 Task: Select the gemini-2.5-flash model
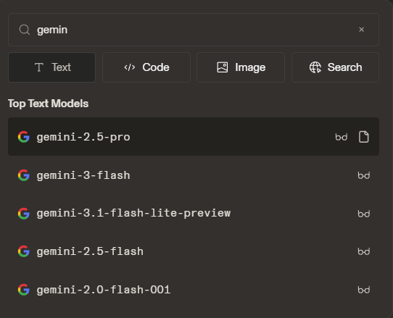pyautogui.click(x=194, y=251)
